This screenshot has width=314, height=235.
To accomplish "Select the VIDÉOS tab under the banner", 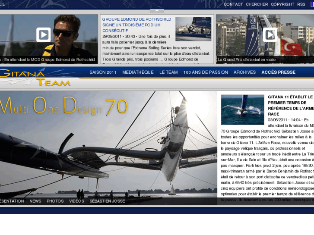I will tap(76, 201).
